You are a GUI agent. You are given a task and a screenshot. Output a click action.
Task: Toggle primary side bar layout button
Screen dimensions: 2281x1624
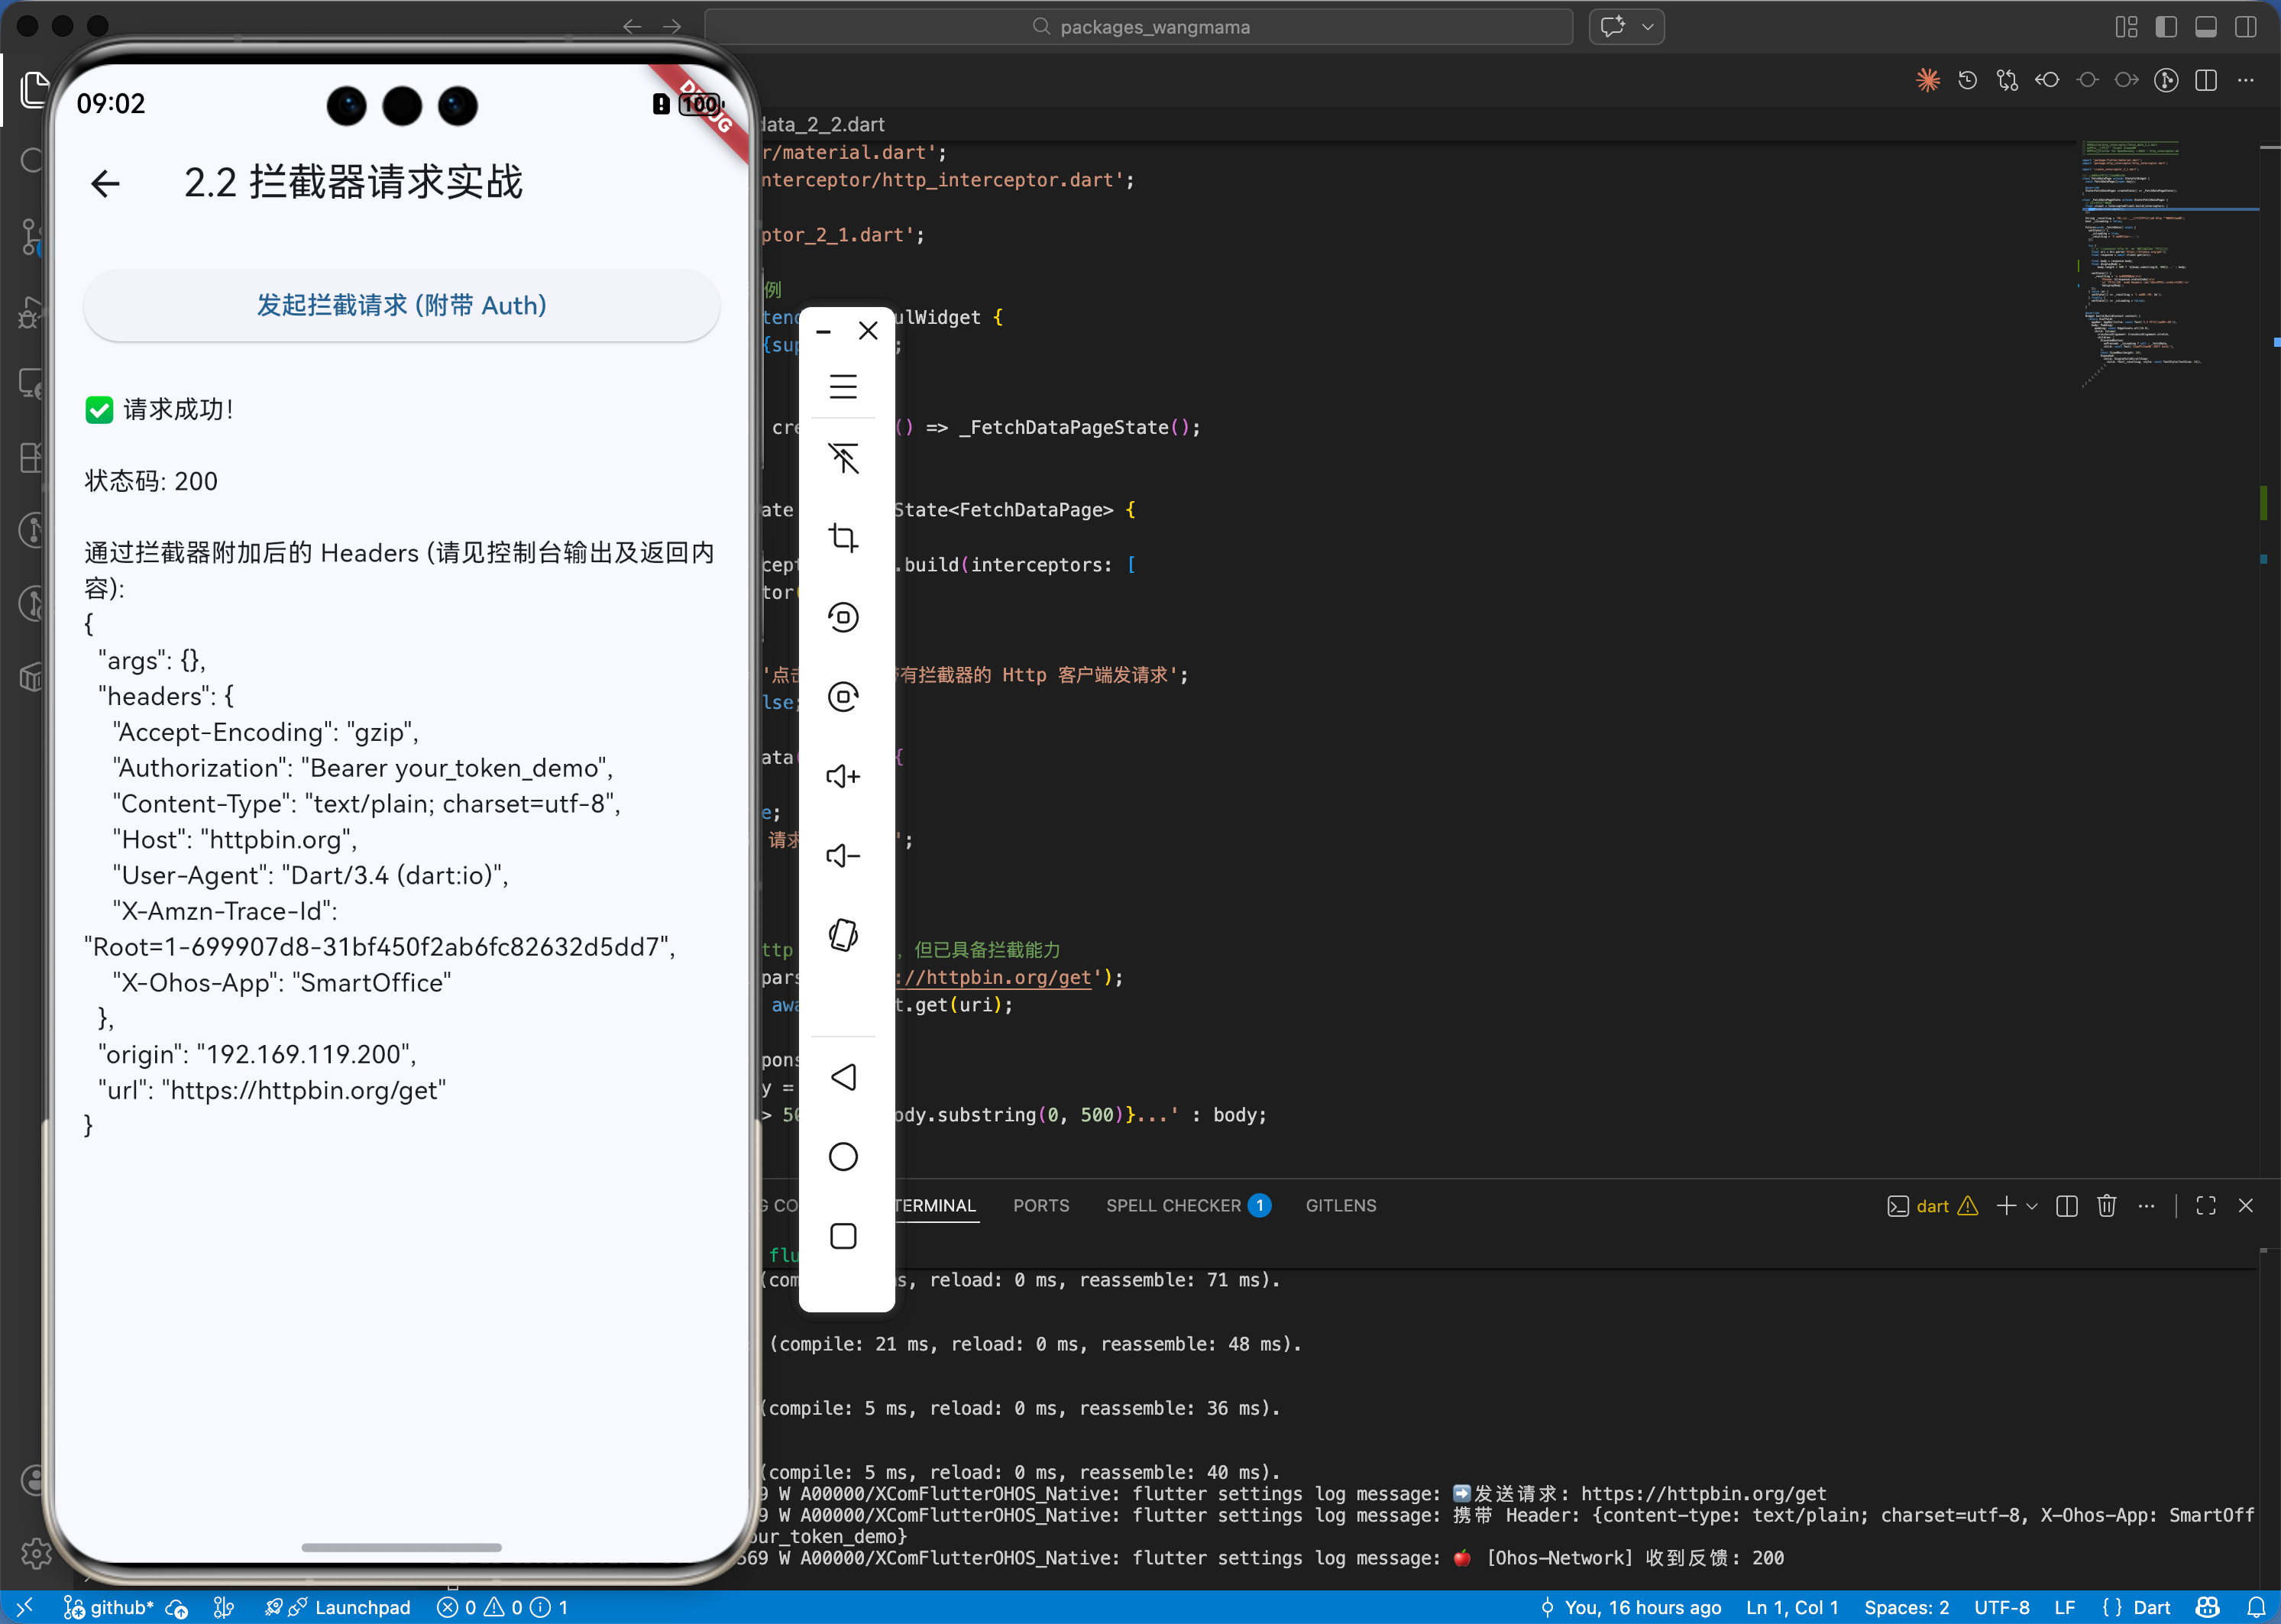click(x=2166, y=27)
